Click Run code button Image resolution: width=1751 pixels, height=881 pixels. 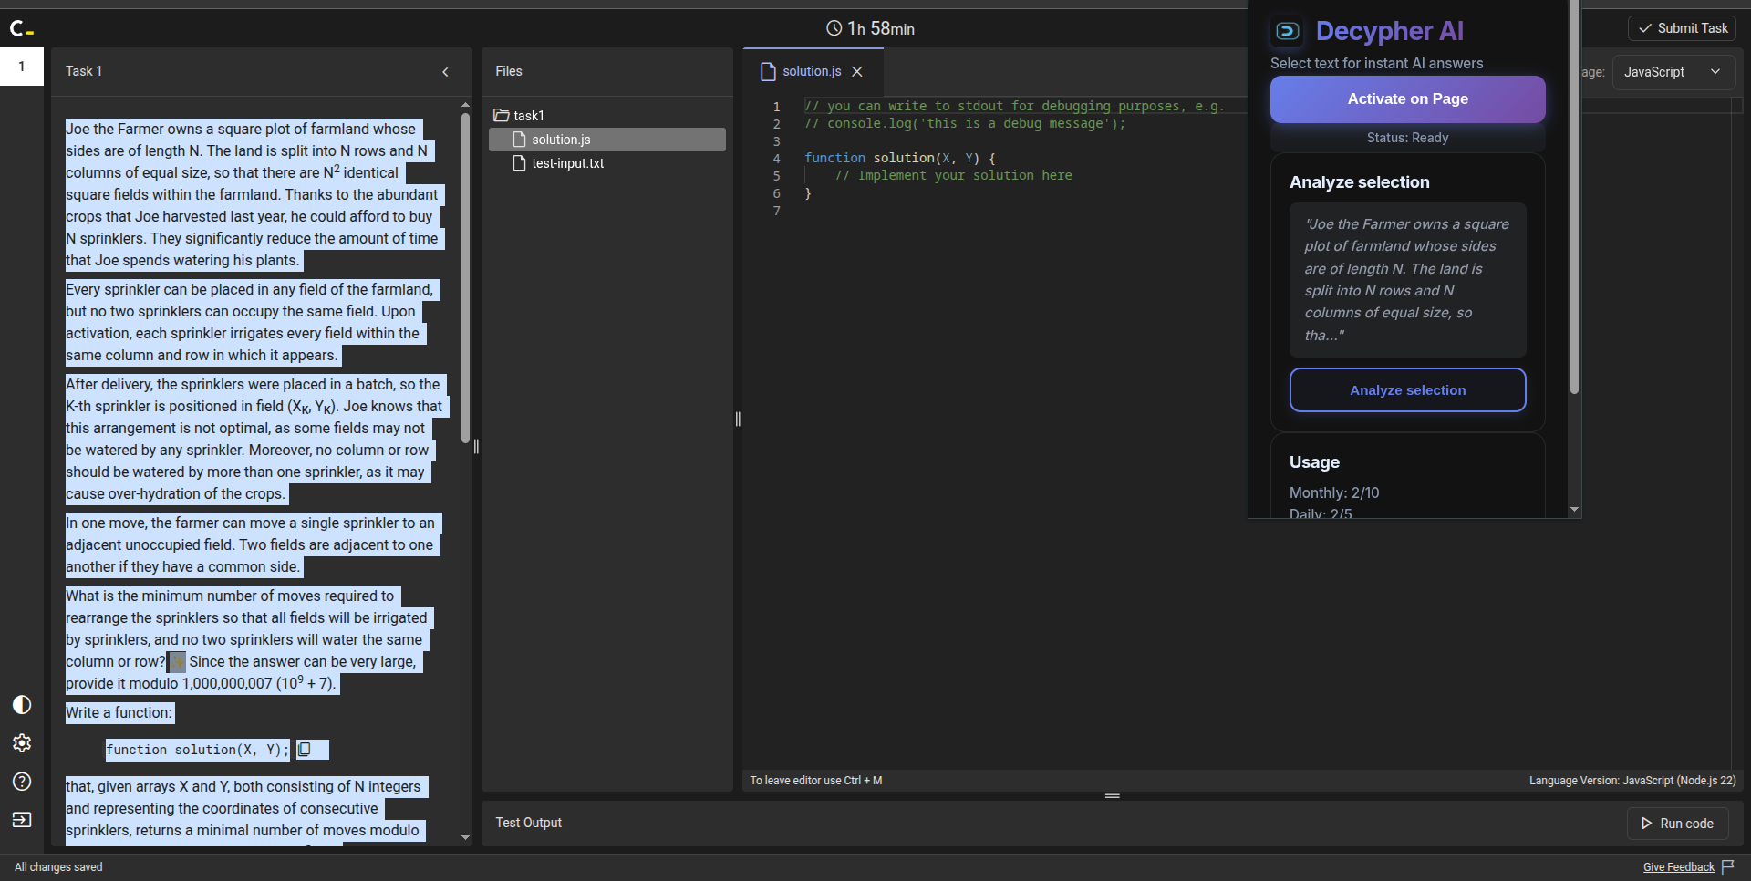point(1677,824)
